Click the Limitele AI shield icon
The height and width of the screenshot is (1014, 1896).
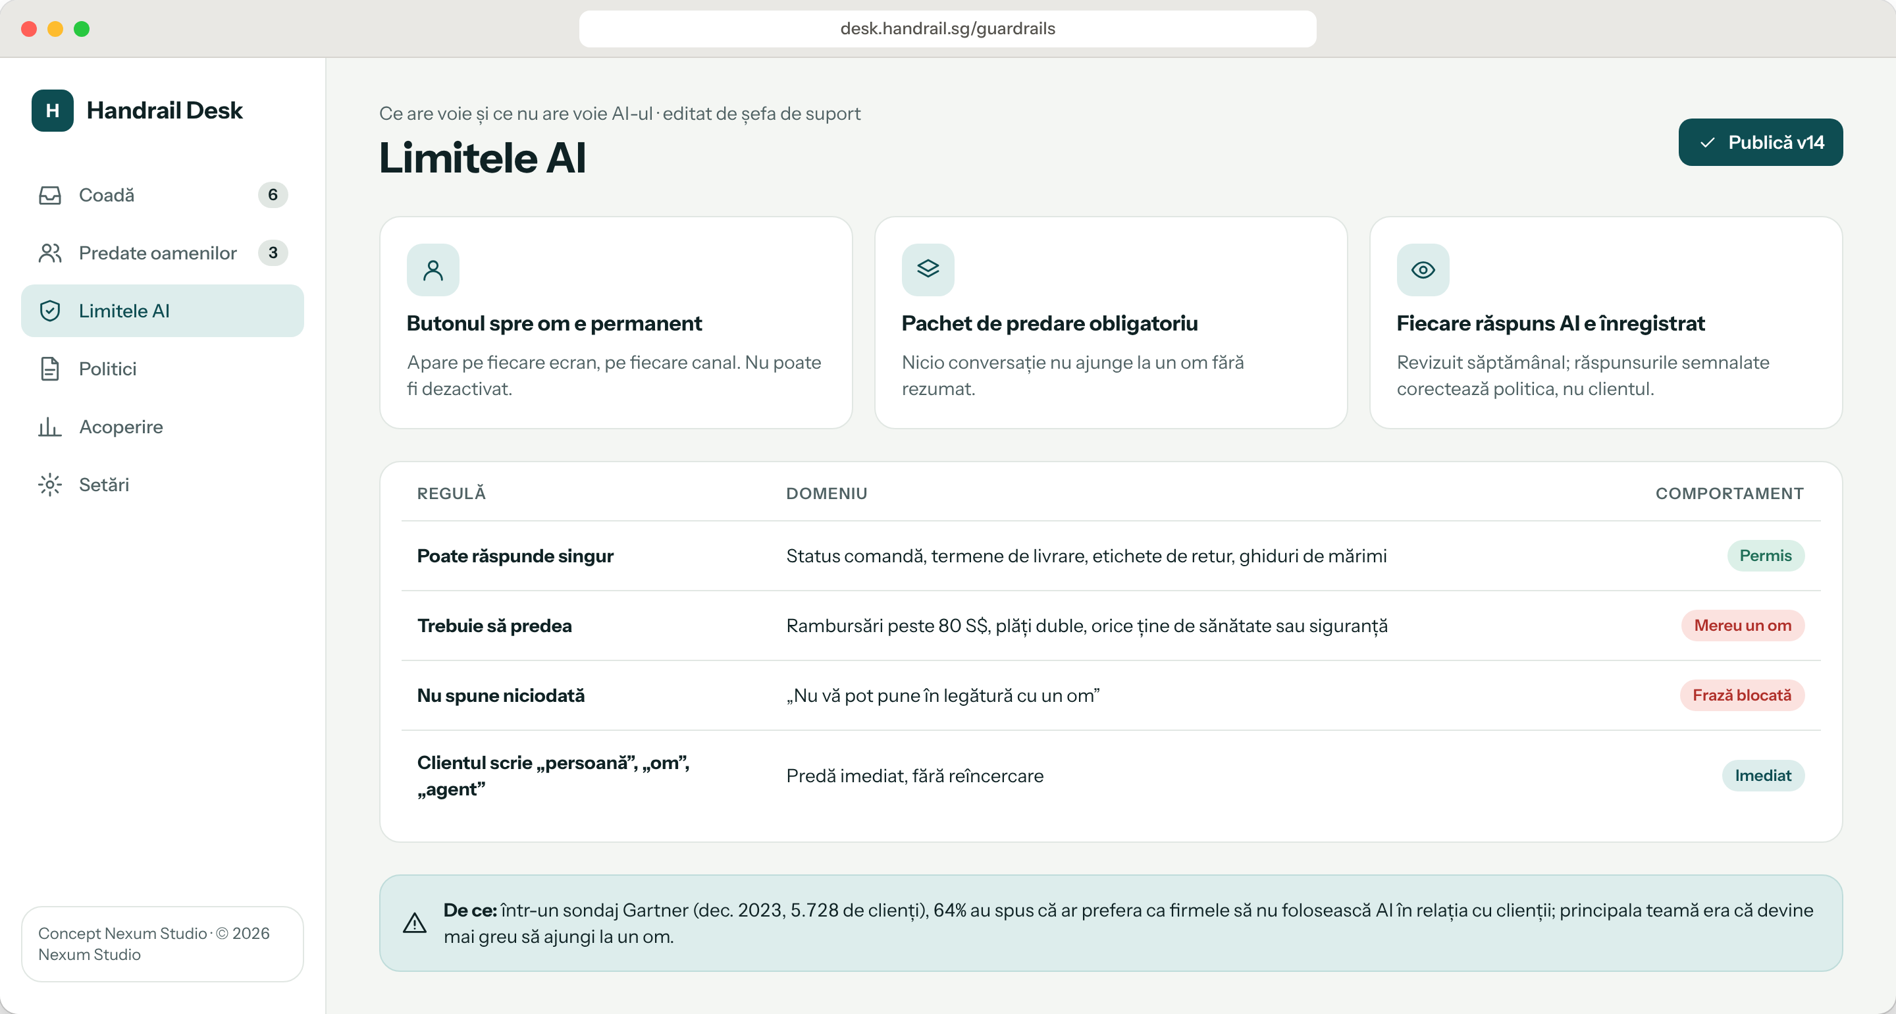point(50,311)
